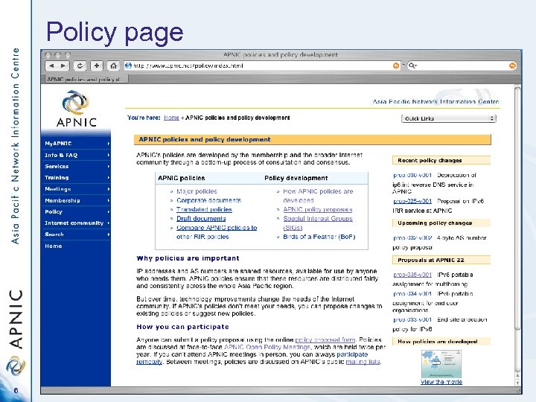
Task: Click the orange RSS icon in address bar
Action: click(x=396, y=66)
